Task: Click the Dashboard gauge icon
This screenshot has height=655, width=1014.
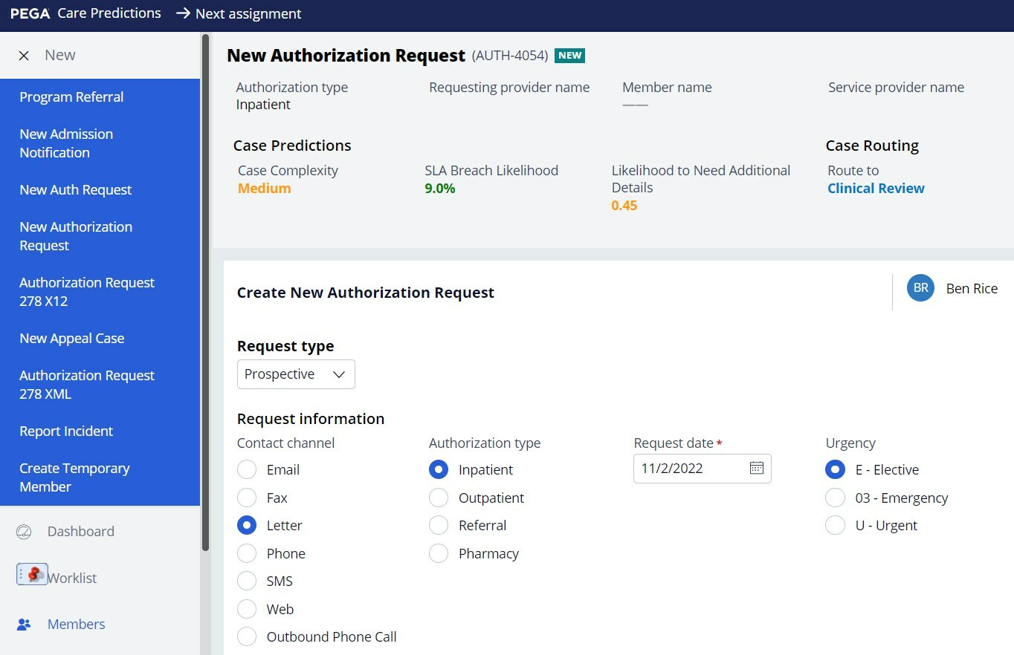Action: coord(24,532)
